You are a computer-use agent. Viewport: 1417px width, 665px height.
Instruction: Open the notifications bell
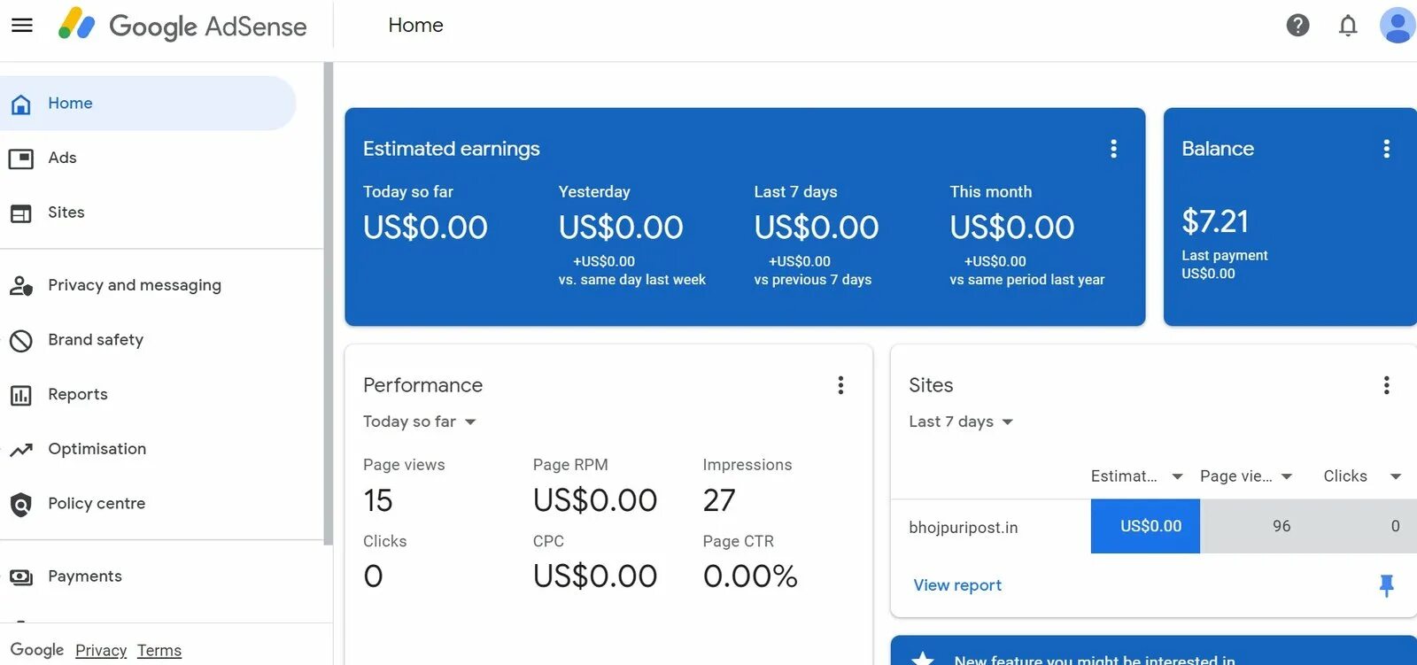click(x=1347, y=26)
